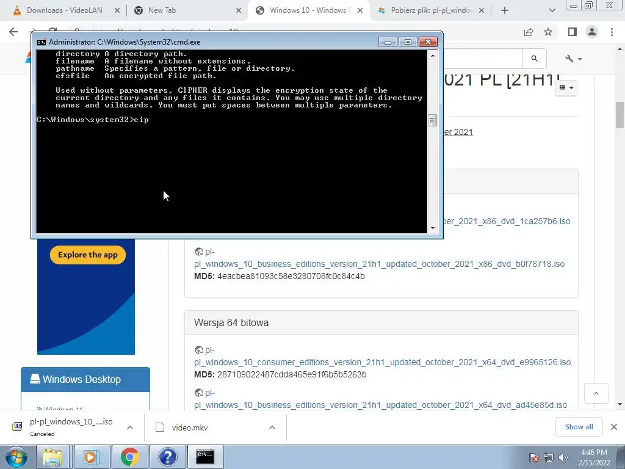Click the MD5 287109022487cdda465e91f6b5b5263b text
Viewport: 625px width, 469px height.
pos(280,374)
